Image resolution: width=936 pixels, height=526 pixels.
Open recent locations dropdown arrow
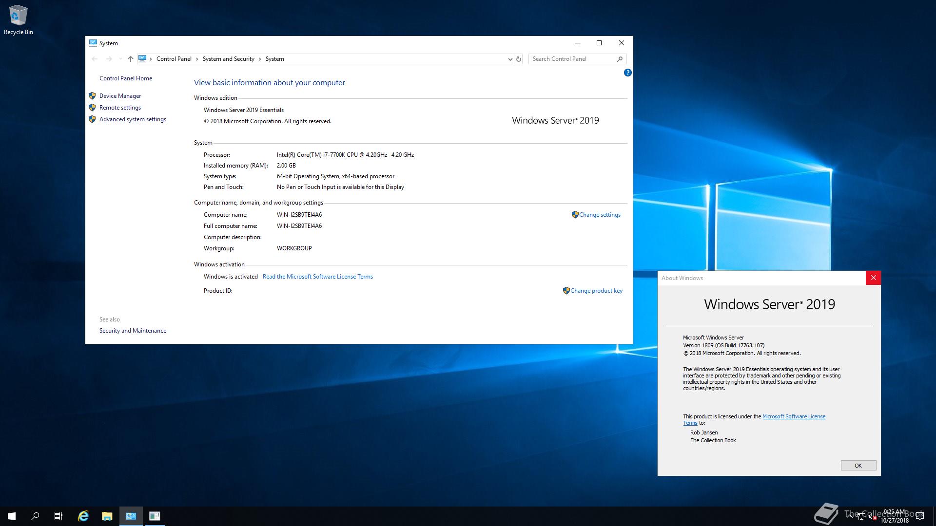pyautogui.click(x=120, y=59)
